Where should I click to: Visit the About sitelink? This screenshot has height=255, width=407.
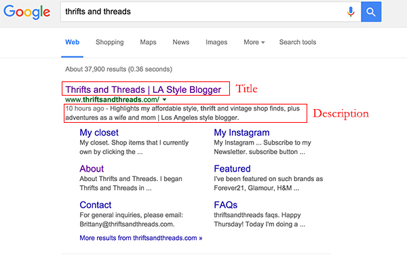tap(92, 169)
